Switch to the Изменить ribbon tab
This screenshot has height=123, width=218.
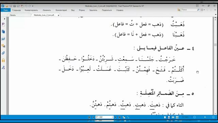pos(47,10)
